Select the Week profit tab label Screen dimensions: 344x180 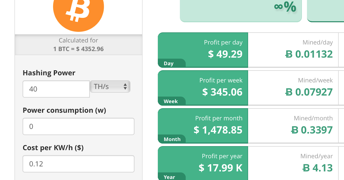coord(171,101)
